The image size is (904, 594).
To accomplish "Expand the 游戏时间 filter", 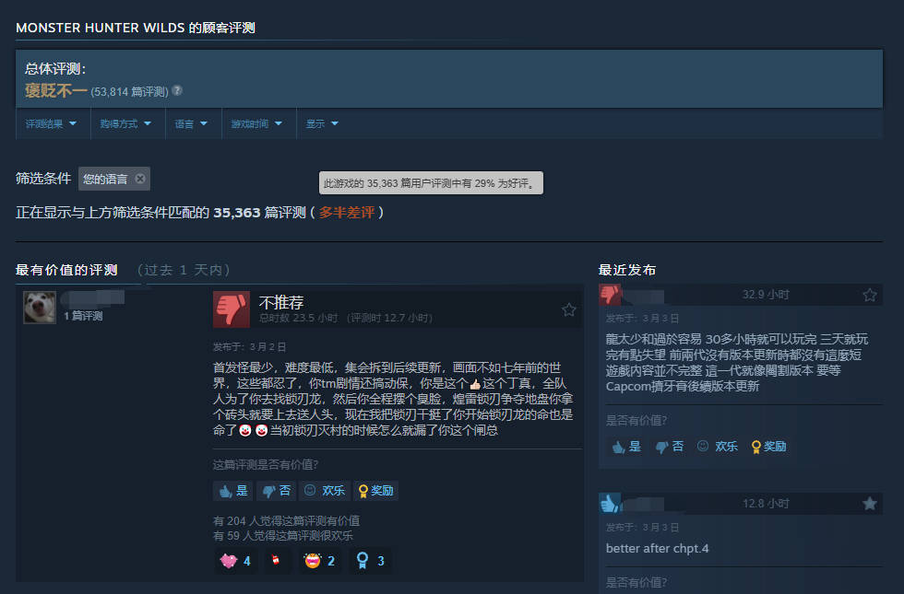I will coord(256,123).
